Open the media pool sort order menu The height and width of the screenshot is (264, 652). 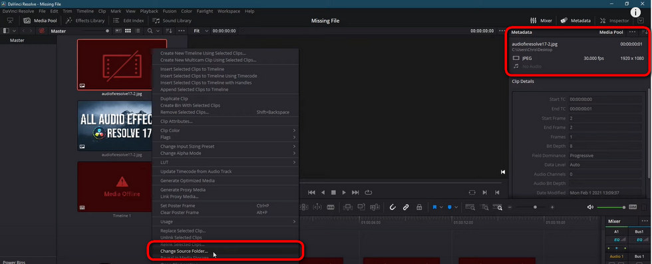(169, 31)
